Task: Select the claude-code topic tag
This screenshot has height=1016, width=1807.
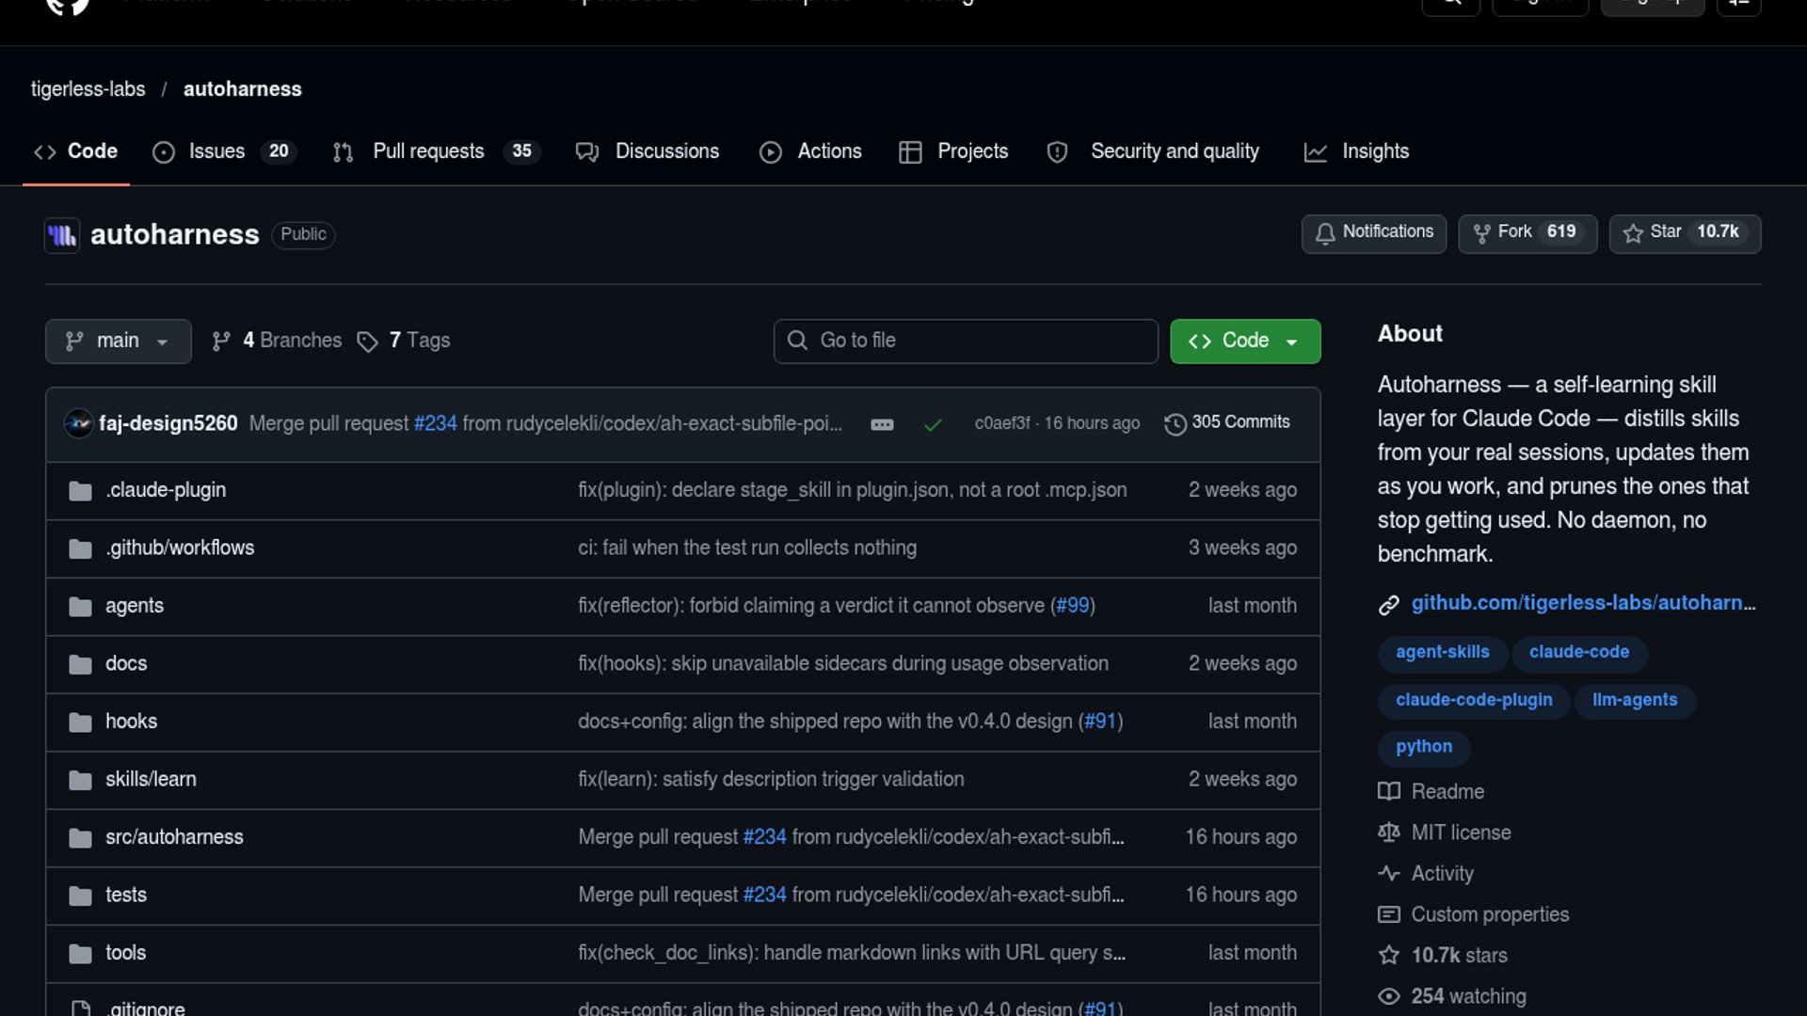Action: (x=1578, y=653)
